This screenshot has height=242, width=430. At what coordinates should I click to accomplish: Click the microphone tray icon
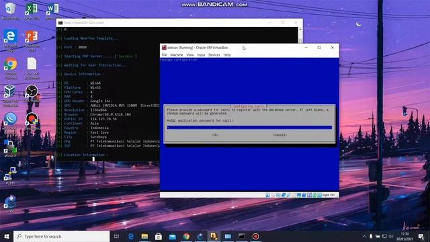pyautogui.click(x=371, y=236)
